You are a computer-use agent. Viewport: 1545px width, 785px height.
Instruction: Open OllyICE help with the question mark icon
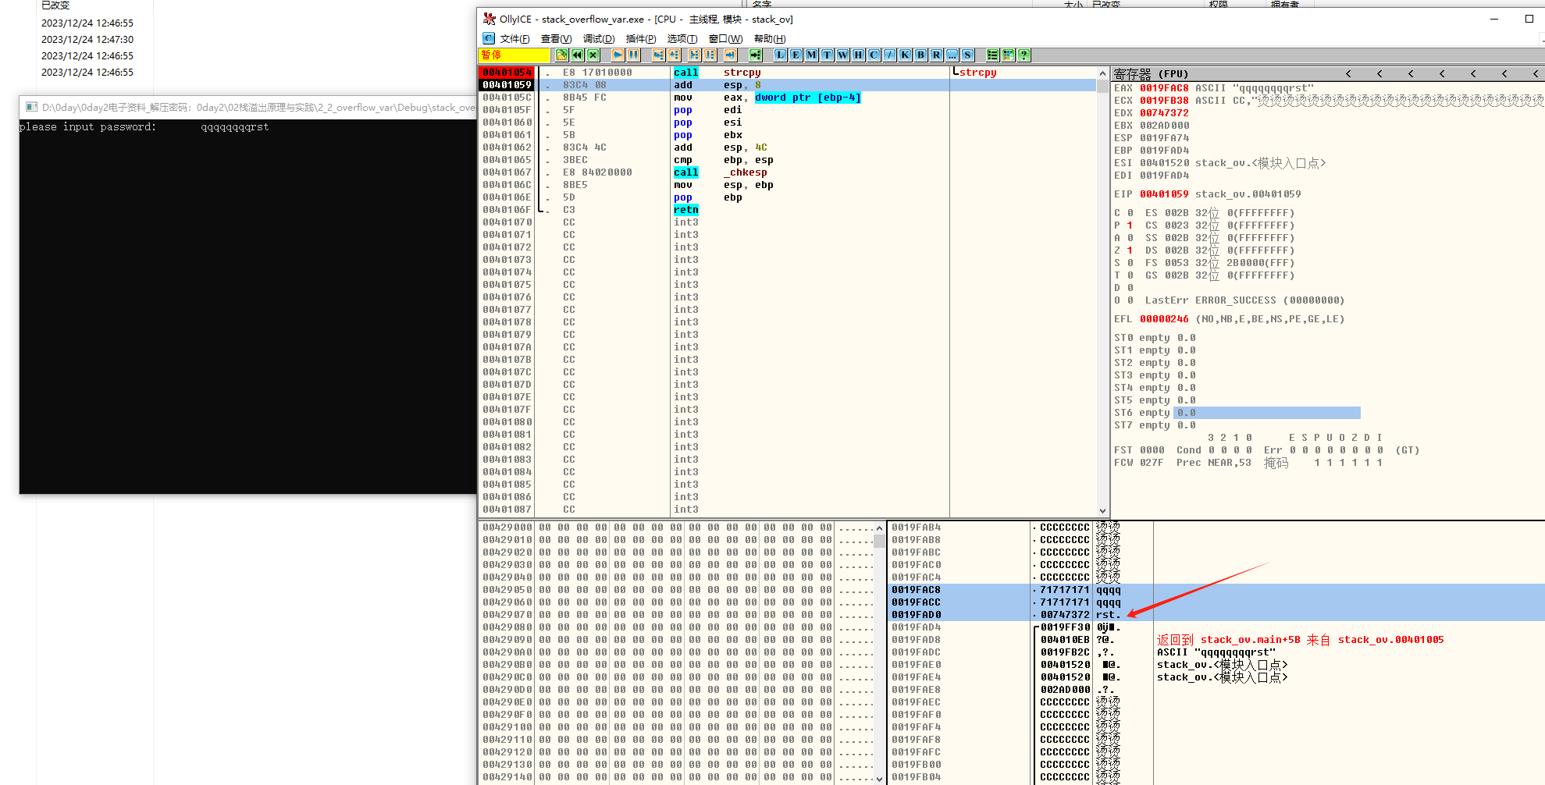coord(1023,55)
